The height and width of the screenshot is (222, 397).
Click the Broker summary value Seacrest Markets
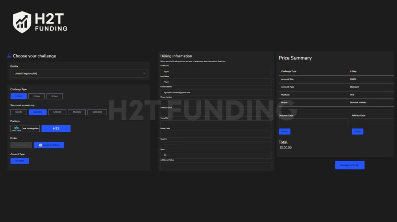358,102
